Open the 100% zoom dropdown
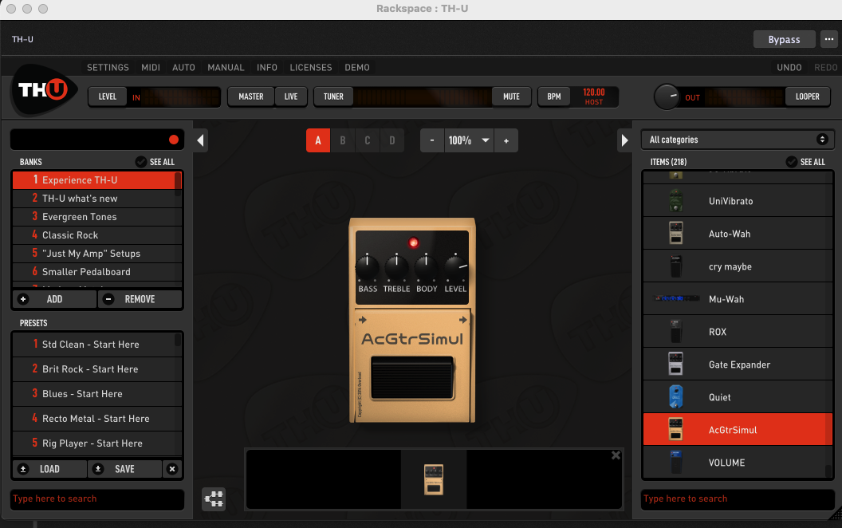Screen dimensions: 842x528 (469, 140)
